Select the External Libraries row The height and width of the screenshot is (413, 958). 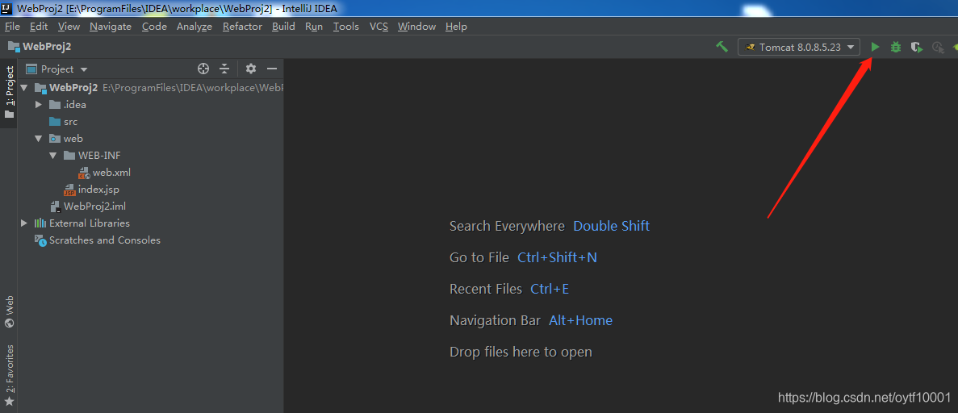click(x=150, y=223)
